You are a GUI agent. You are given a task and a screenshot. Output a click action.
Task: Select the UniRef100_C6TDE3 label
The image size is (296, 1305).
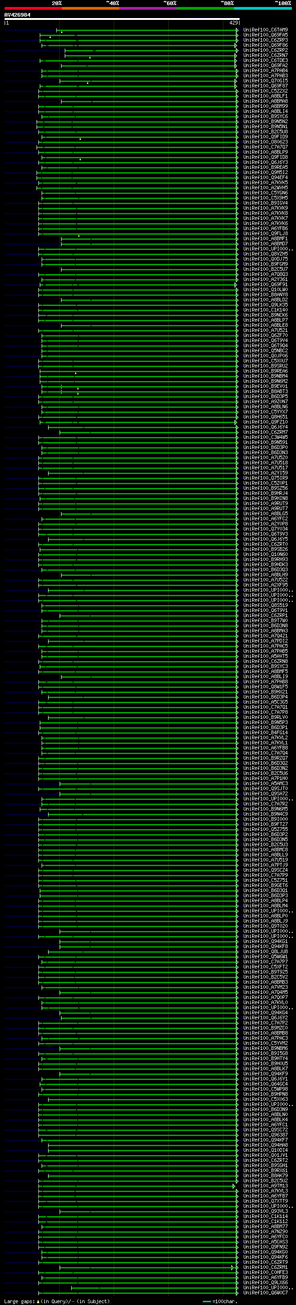[x=265, y=60]
